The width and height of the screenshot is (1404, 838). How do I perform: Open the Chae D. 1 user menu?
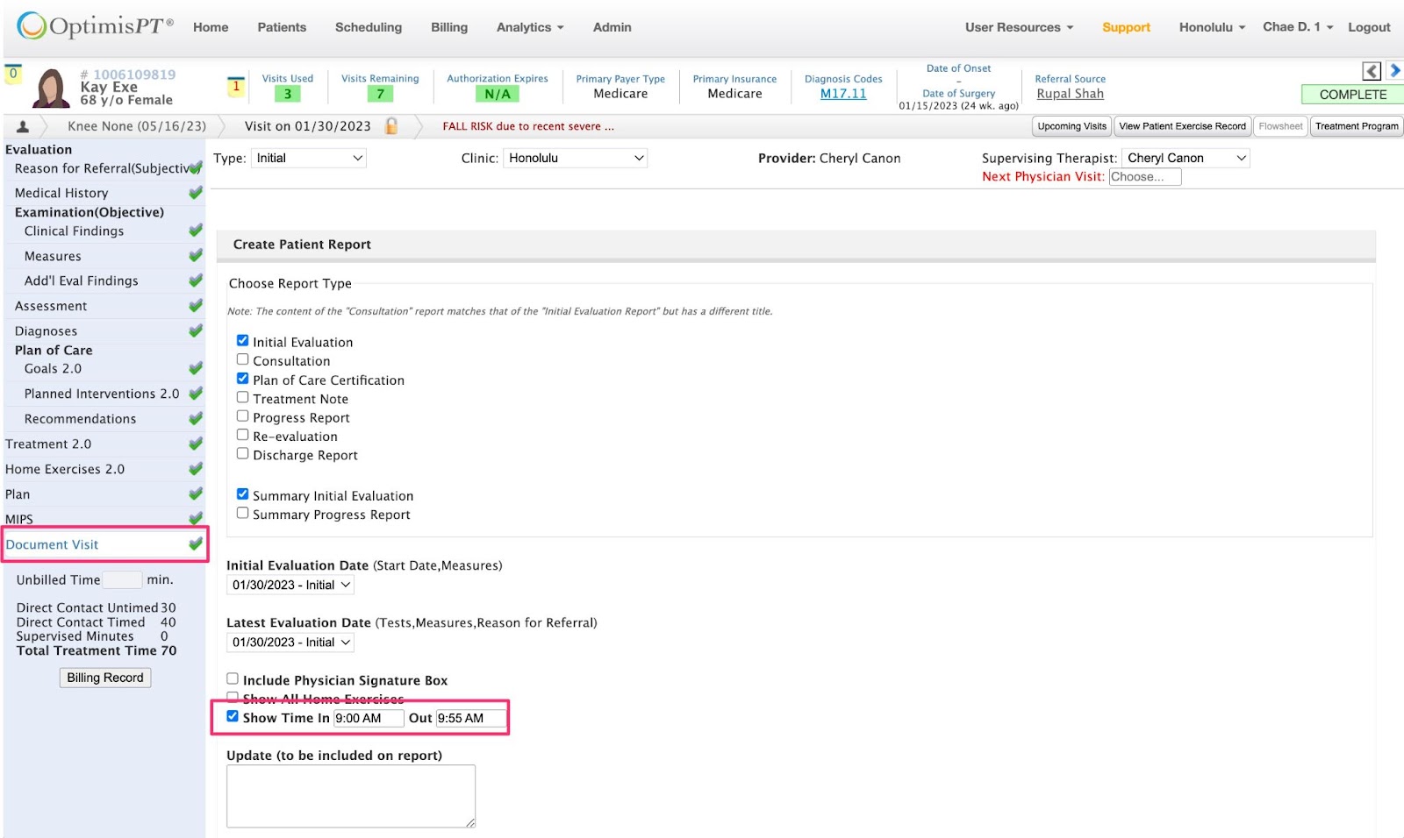1298,27
